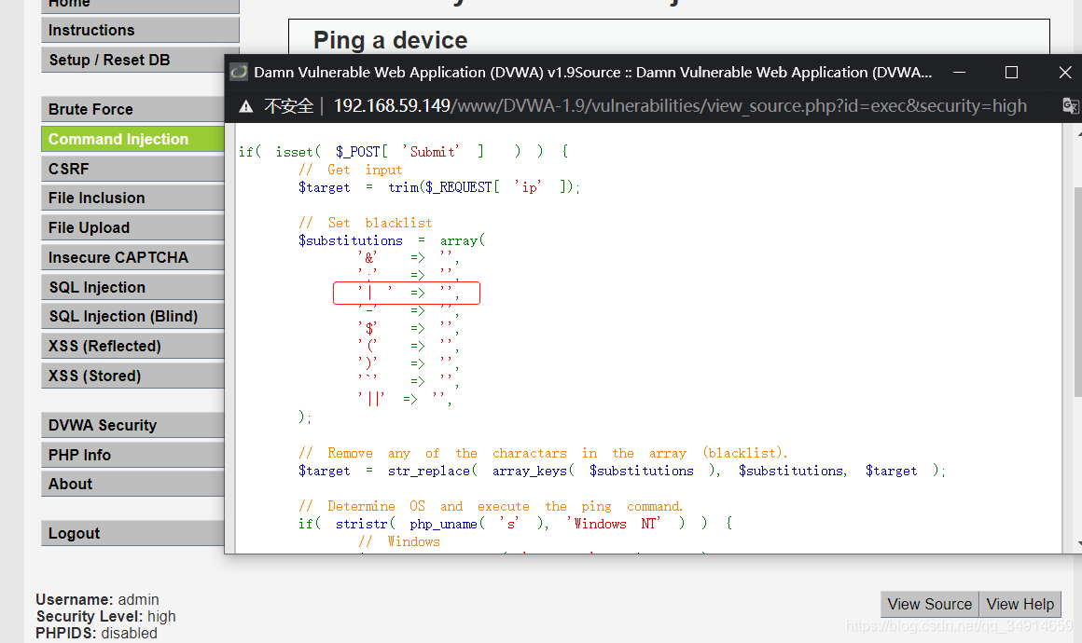Click the View Source button

[x=930, y=605]
